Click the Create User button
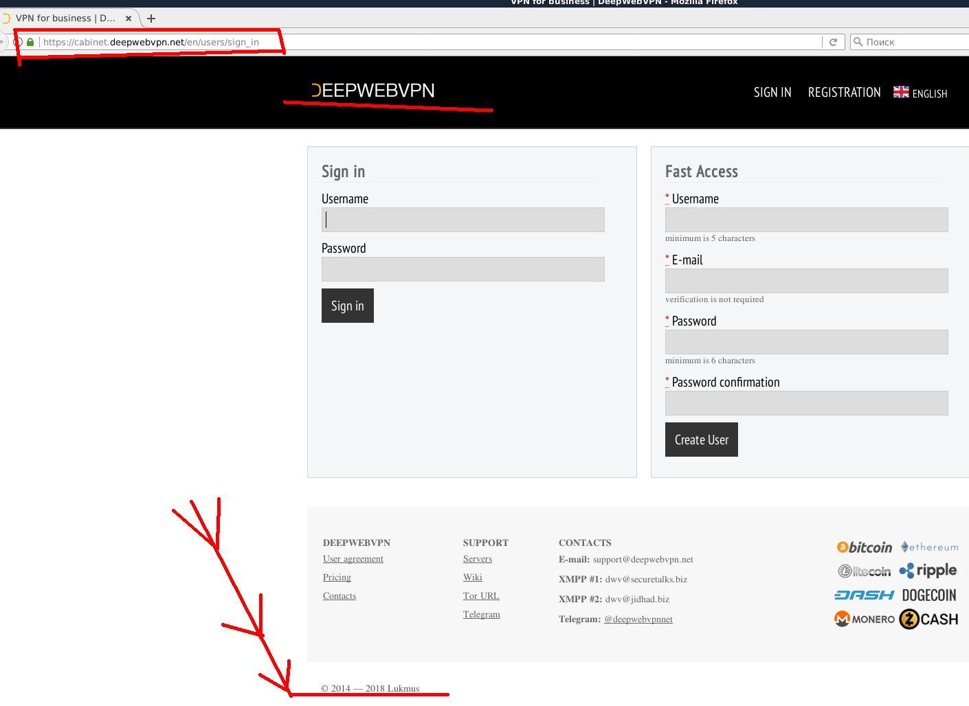 tap(702, 440)
